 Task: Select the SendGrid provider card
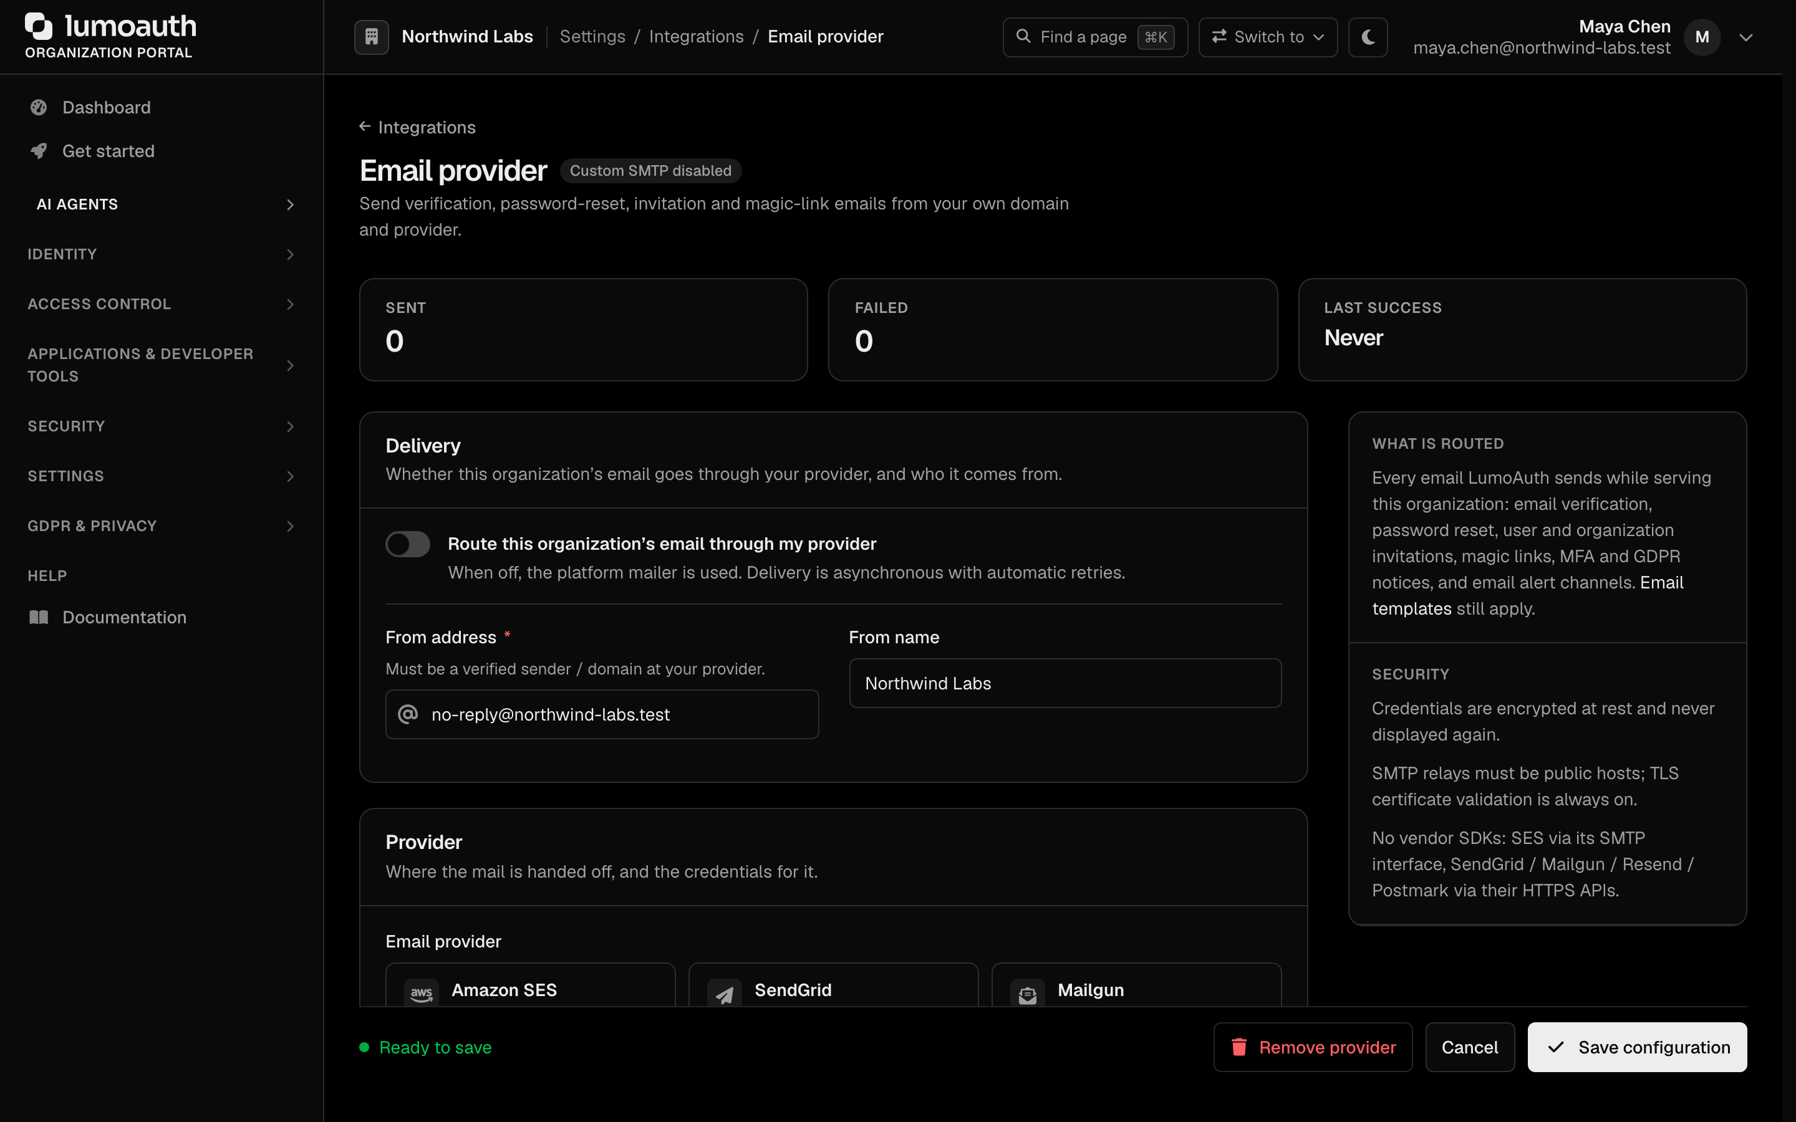(833, 985)
